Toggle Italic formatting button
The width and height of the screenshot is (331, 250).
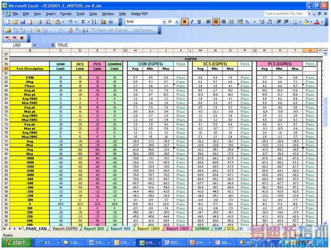click(x=192, y=22)
